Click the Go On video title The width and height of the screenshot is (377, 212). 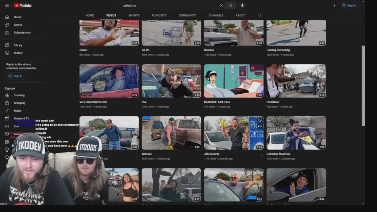click(145, 50)
